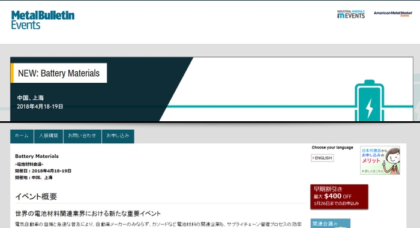
Task: Open the 関連会議 blue banner
Action: click(330, 223)
